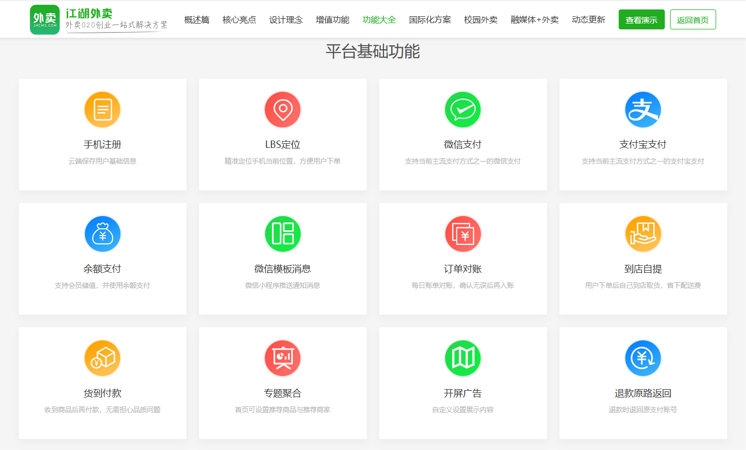Viewport: 746px width, 450px height.
Task: Click the green 微信模板消息 layout icon
Action: (283, 234)
